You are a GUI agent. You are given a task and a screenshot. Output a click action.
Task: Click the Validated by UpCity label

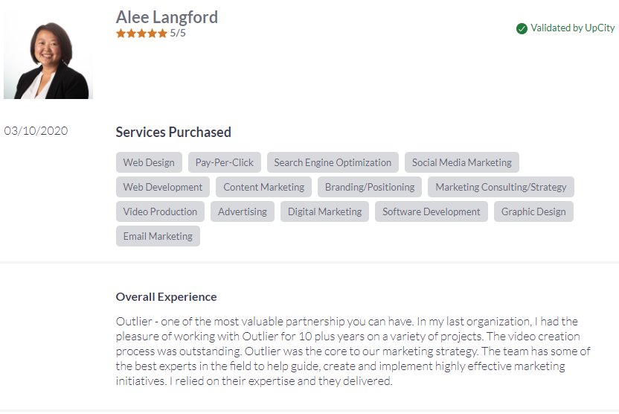(x=572, y=28)
